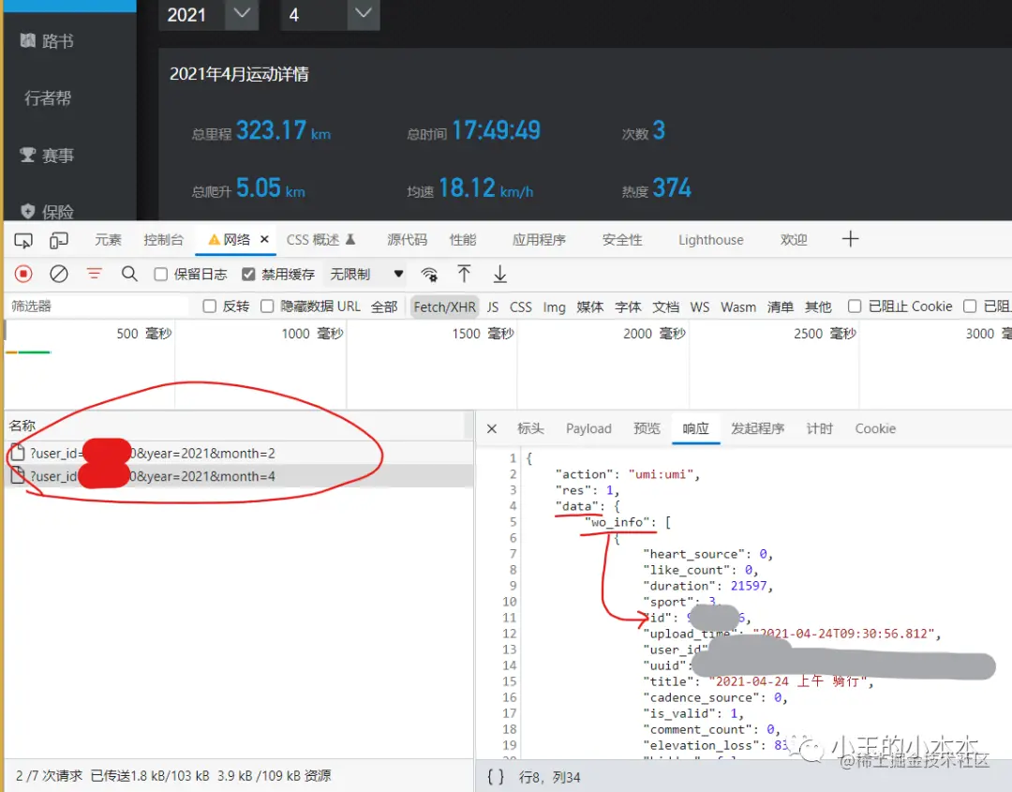Open the 保险 shield sidebar item
This screenshot has width=1012, height=792.
tap(47, 212)
